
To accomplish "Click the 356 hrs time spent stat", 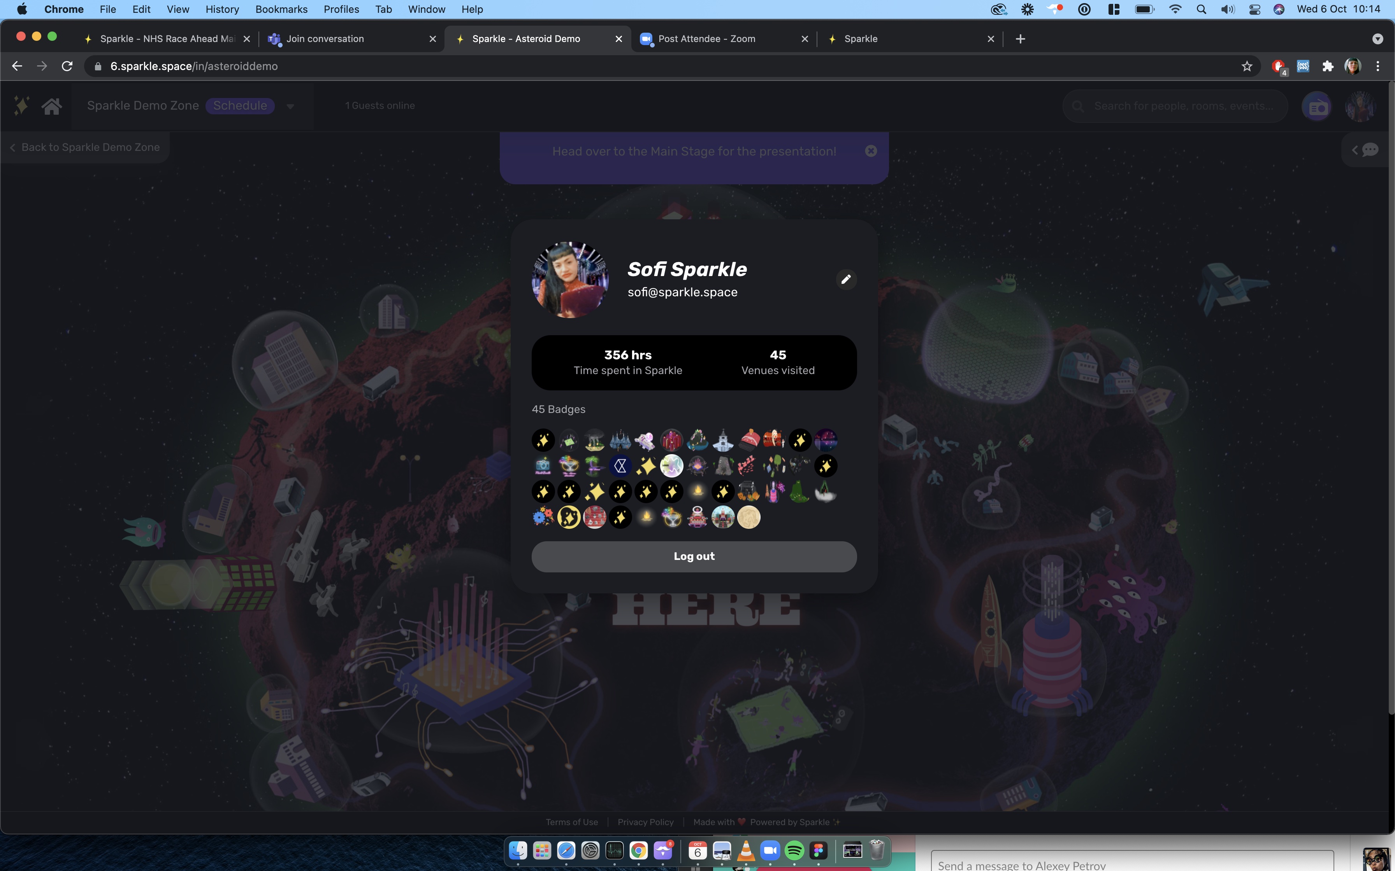I will tap(628, 362).
